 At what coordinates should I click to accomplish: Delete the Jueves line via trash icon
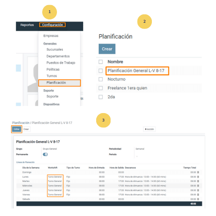click(198, 190)
